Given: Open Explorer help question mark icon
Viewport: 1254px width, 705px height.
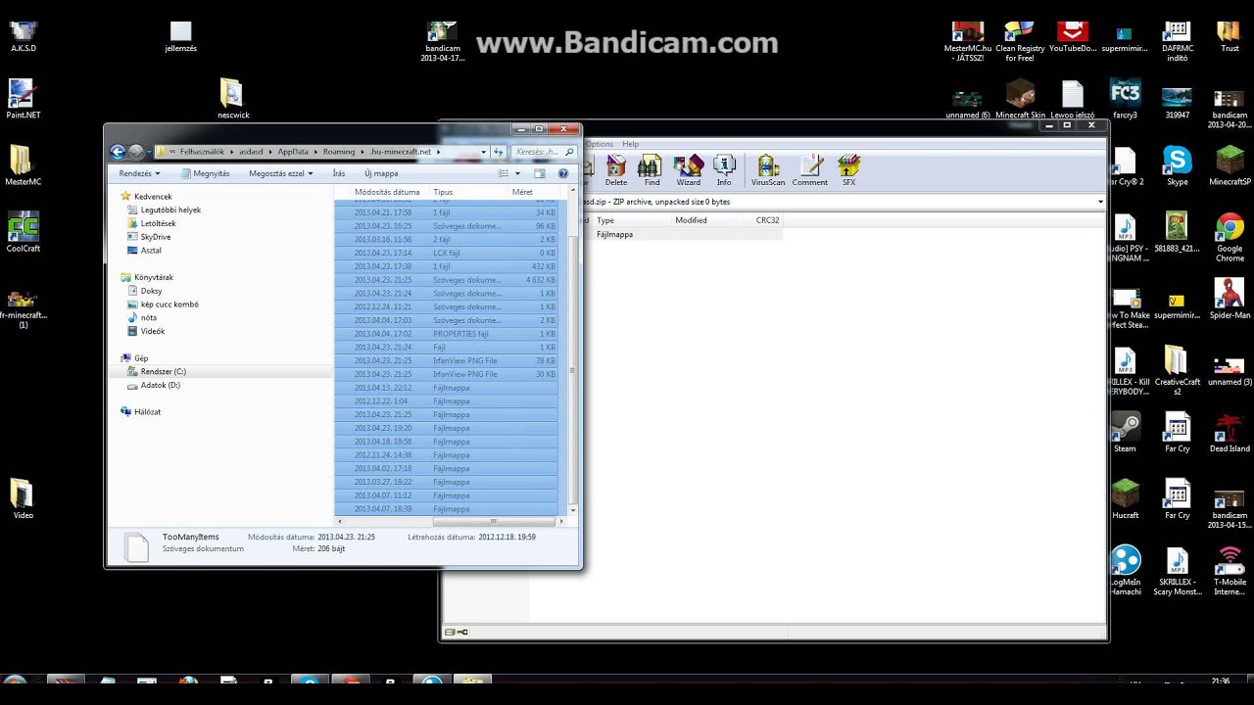Looking at the screenshot, I should coord(563,173).
